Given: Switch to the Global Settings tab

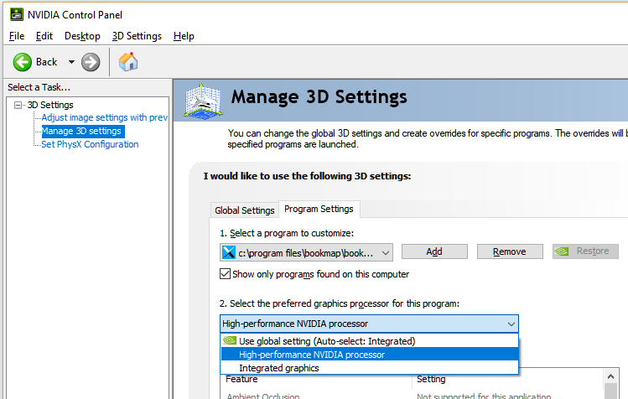Looking at the screenshot, I should 245,210.
